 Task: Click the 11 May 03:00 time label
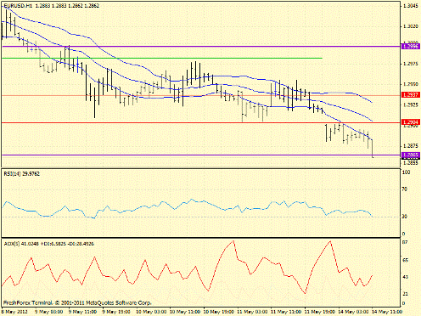click(x=252, y=312)
